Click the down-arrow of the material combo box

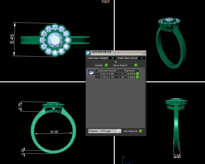point(119,131)
